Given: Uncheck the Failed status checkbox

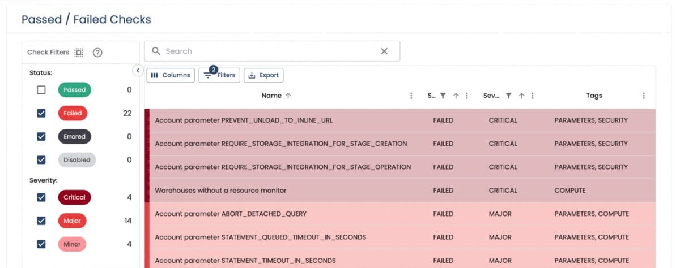Looking at the screenshot, I should tap(41, 113).
